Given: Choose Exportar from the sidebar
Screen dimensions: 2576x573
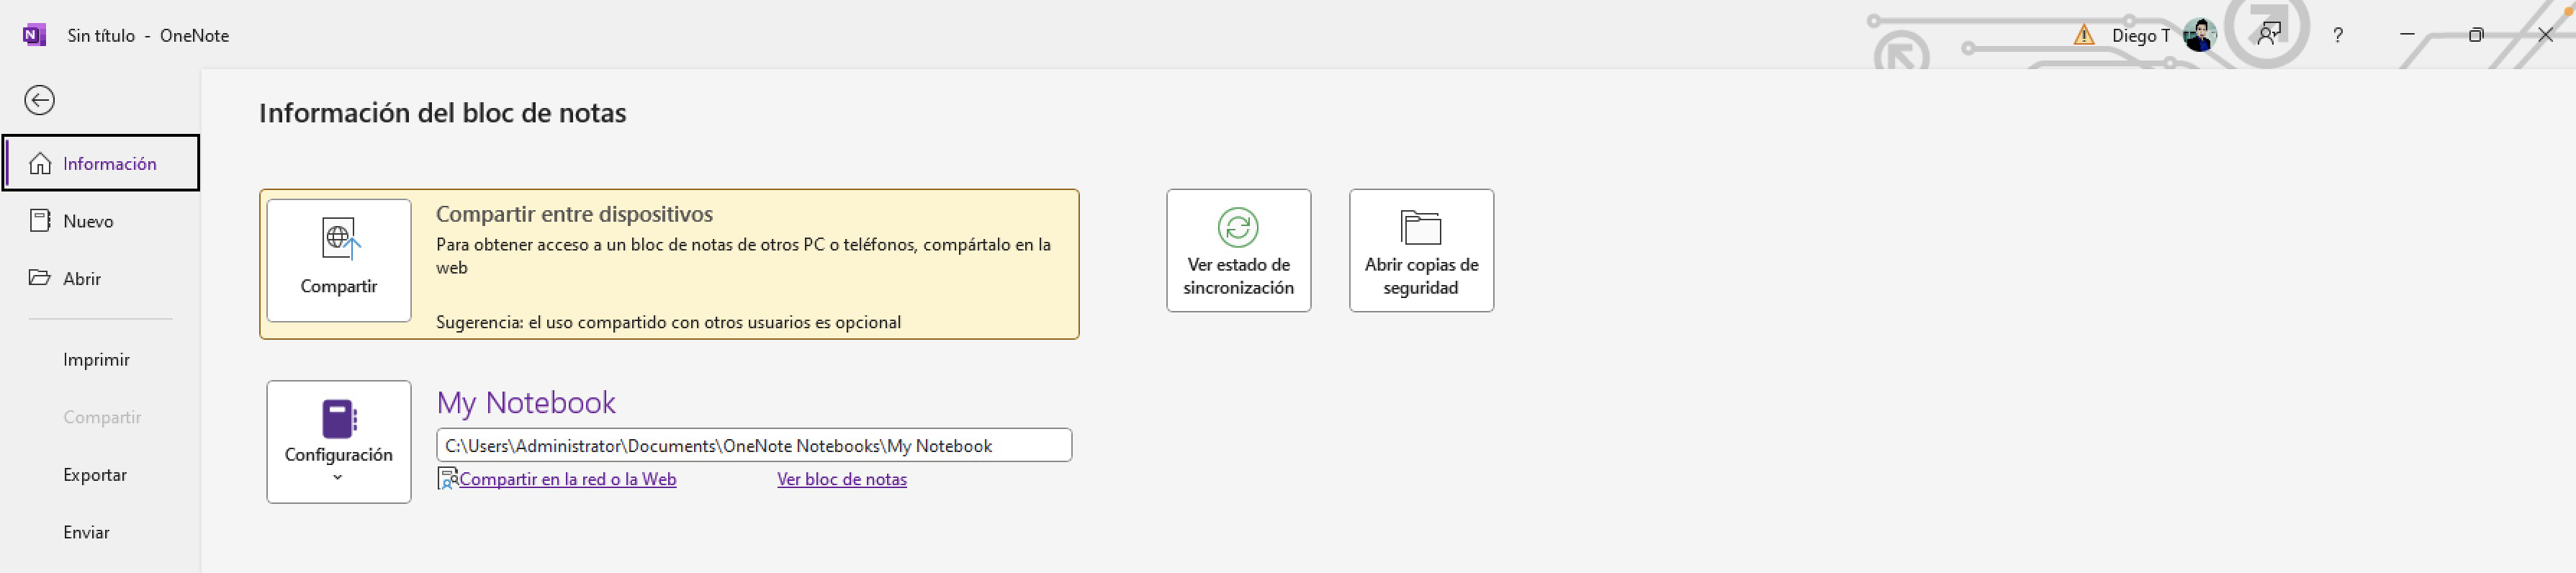Looking at the screenshot, I should [95, 475].
